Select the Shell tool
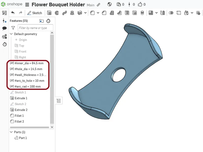The image size is (203, 152). click(127, 13)
